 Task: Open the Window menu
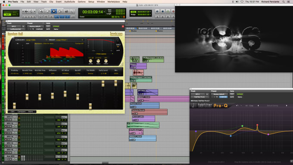[x=101, y=2]
